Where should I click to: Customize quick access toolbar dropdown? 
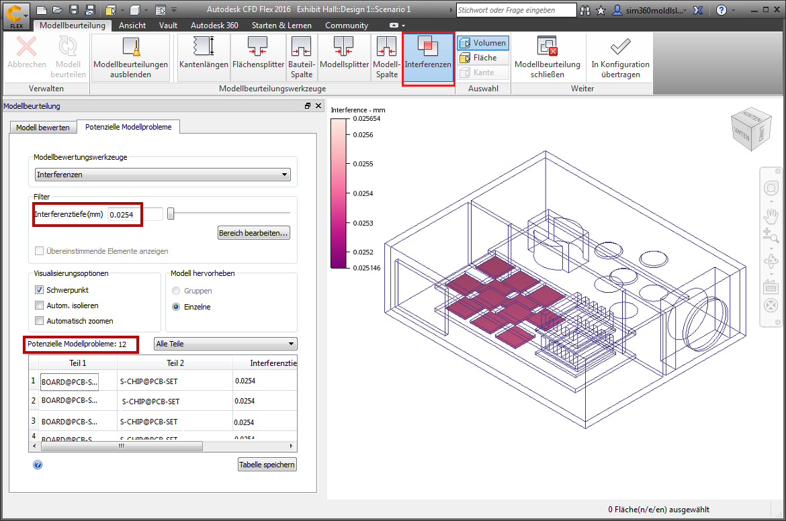(x=174, y=10)
